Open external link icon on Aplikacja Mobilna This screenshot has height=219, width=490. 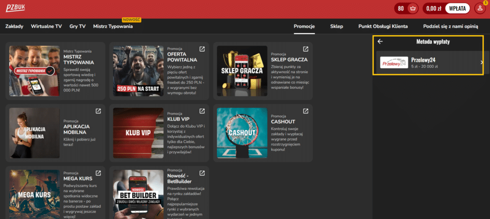98,111
